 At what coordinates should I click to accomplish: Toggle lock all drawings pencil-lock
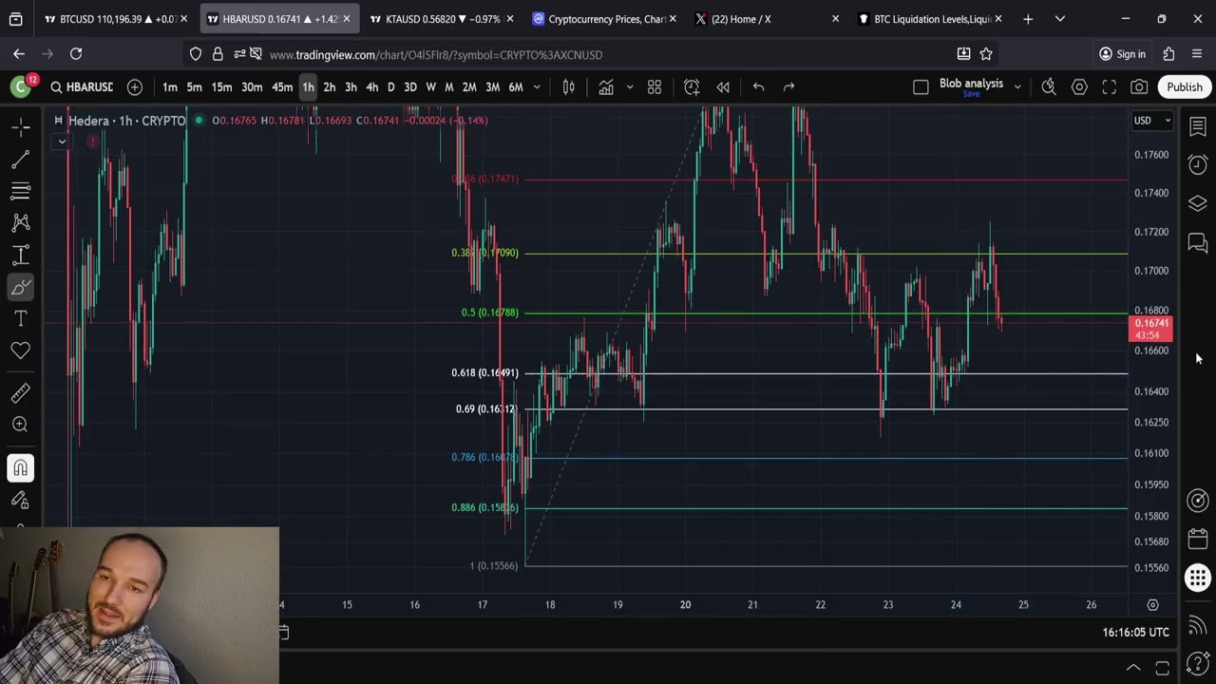pyautogui.click(x=21, y=500)
